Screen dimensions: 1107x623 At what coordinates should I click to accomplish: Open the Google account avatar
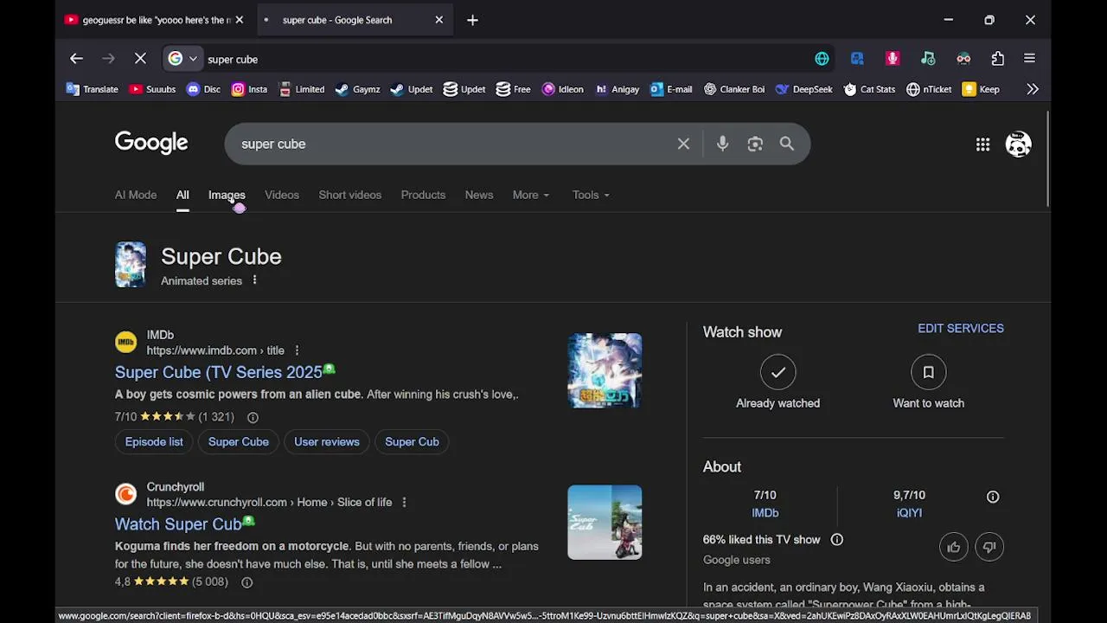point(1018,145)
